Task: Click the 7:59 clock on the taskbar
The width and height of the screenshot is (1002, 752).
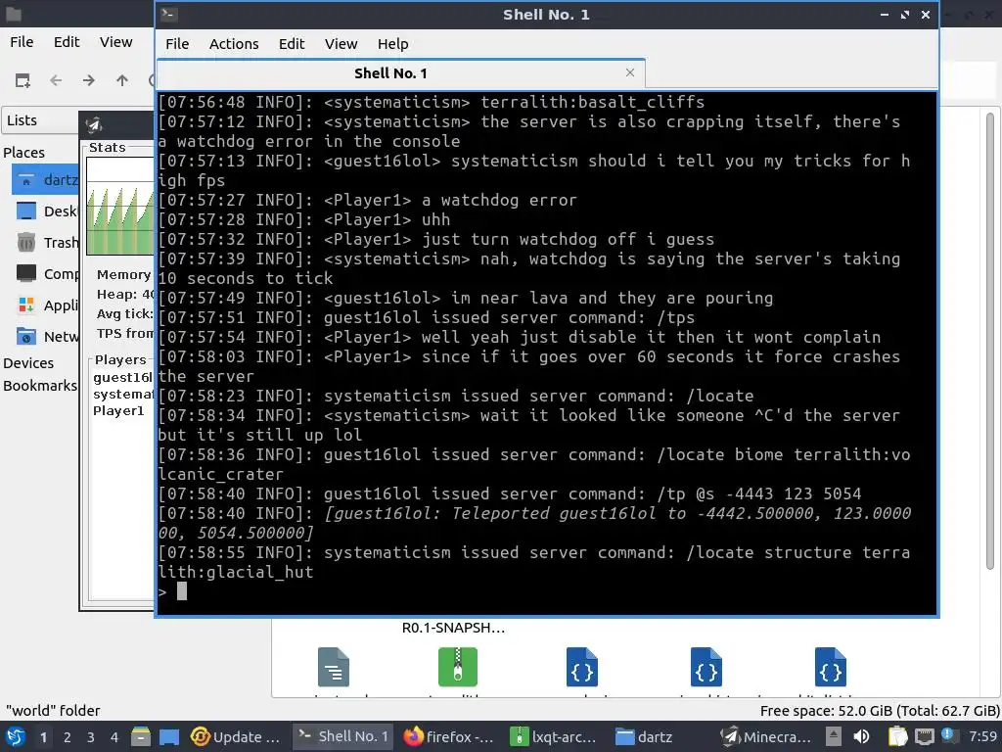Action: (982, 736)
